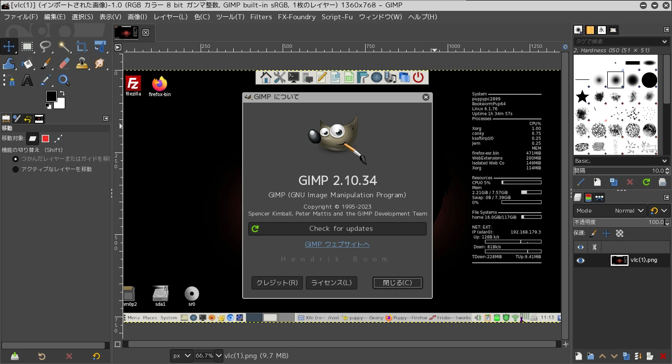Click the black foreground color swatch
The height and width of the screenshot is (364, 672).
(51, 96)
